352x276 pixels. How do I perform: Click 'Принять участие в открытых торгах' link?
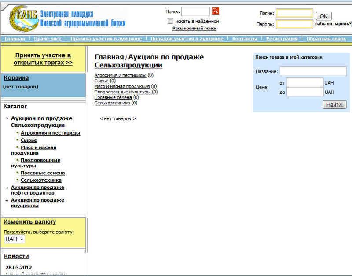(x=43, y=59)
